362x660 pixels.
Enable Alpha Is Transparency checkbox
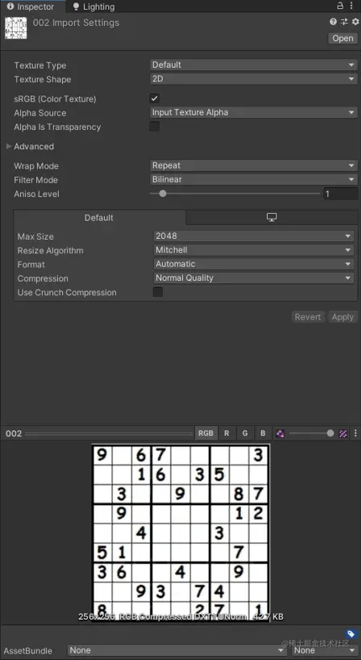154,127
